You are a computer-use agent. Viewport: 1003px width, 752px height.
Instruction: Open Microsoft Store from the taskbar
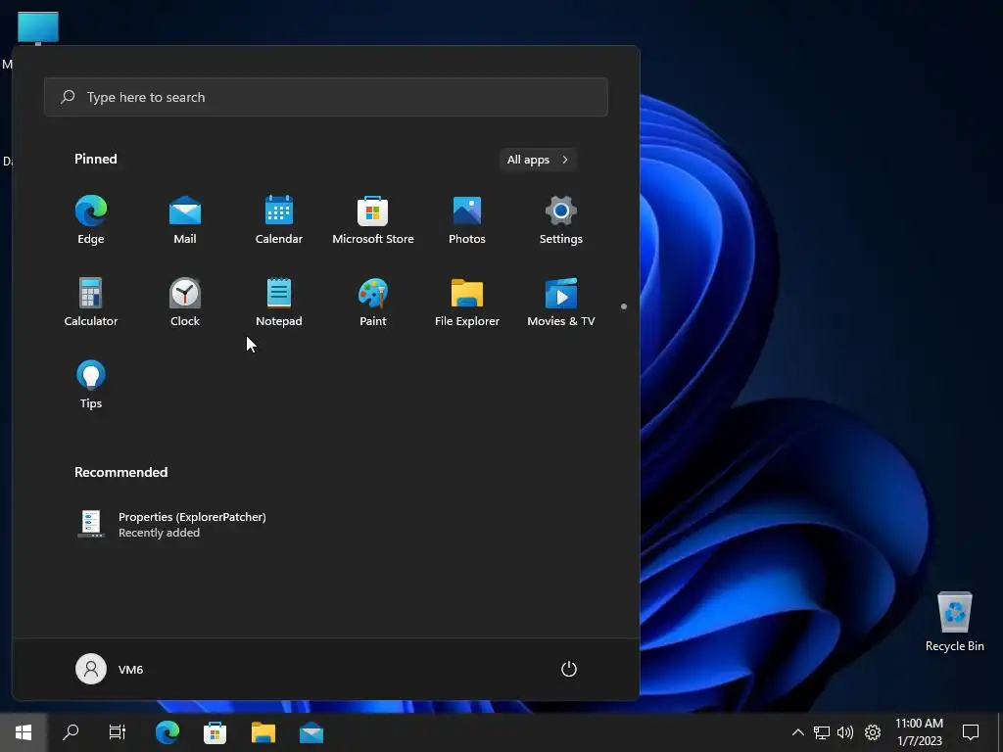(x=215, y=732)
